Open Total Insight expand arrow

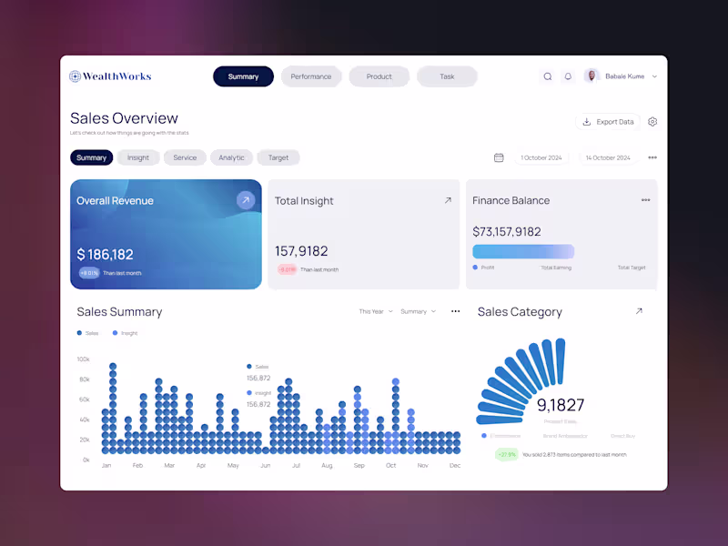tap(448, 200)
